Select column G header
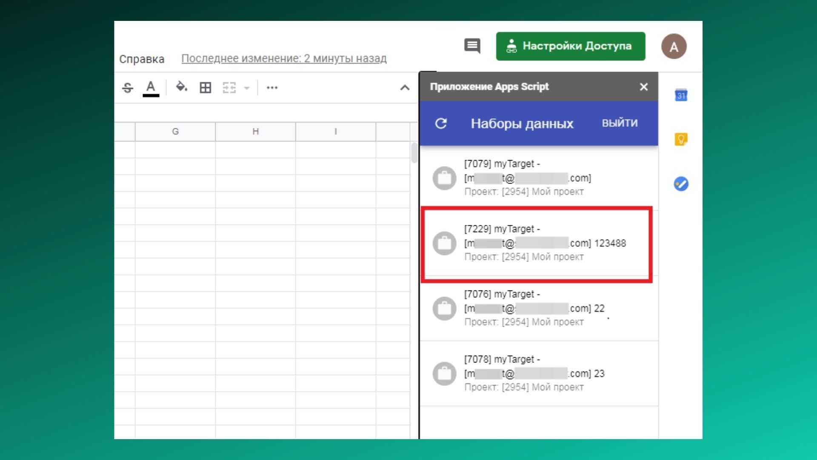 click(x=175, y=132)
